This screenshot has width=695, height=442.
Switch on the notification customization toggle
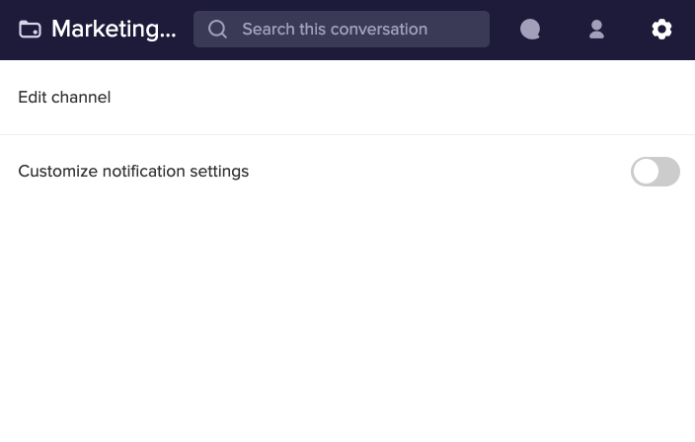click(x=656, y=172)
